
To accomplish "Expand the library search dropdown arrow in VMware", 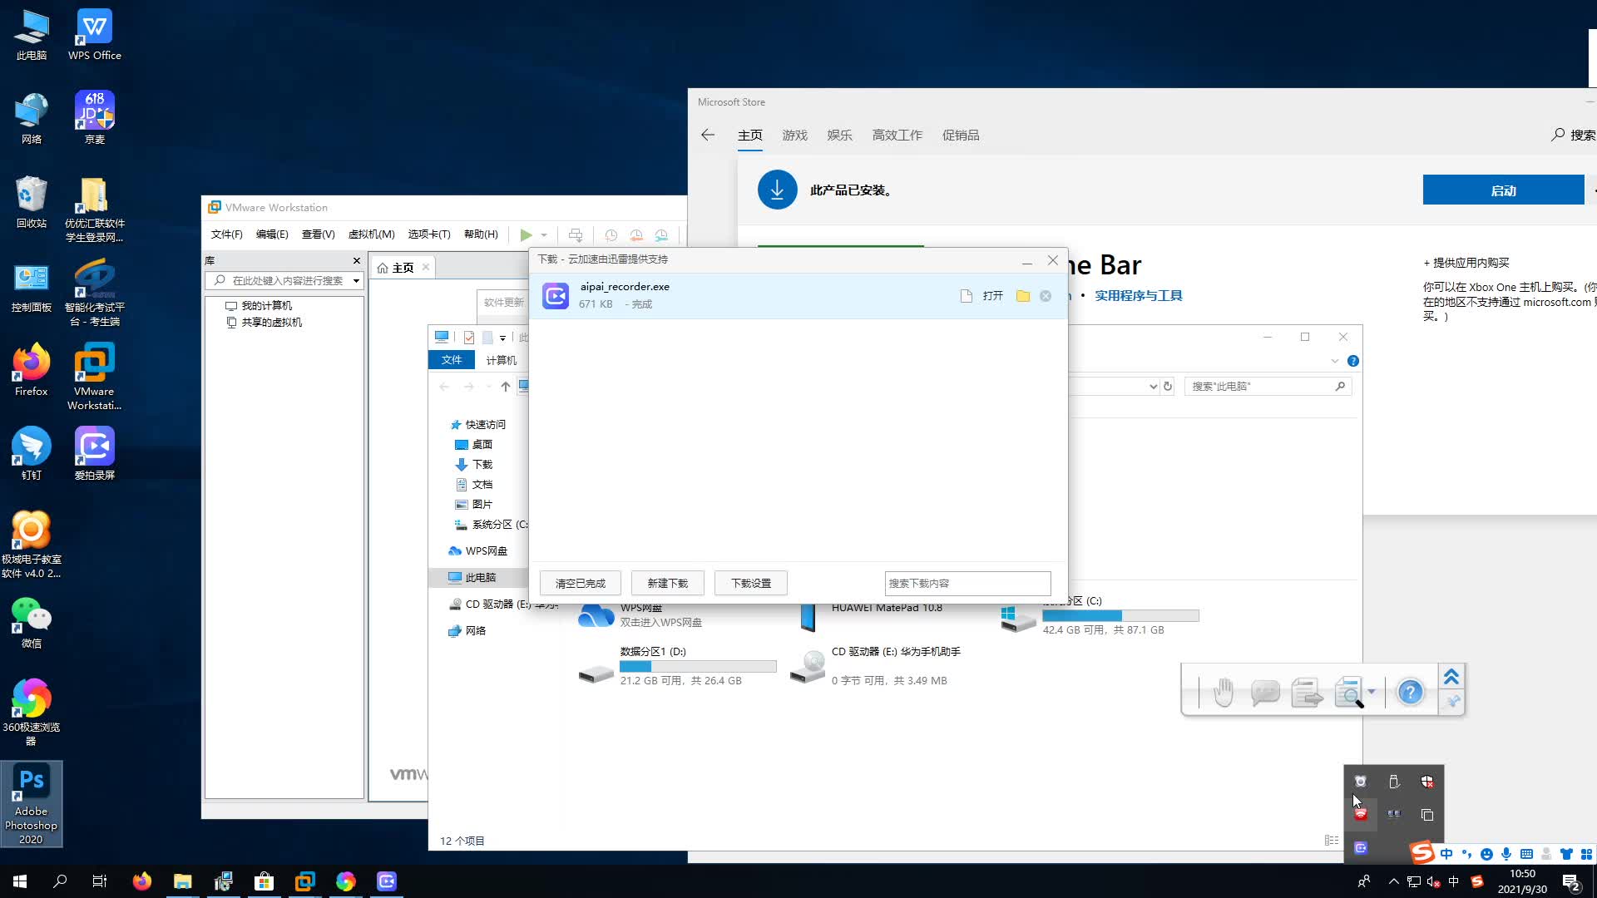I will [x=356, y=281].
